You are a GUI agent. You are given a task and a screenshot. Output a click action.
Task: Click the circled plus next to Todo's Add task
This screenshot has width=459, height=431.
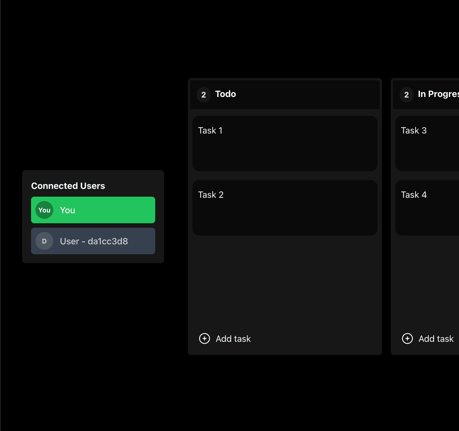(204, 338)
